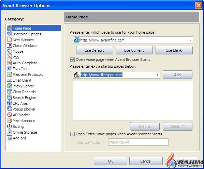Open Online Storage settings
Image resolution: width=204 pixels, height=169 pixels.
click(25, 132)
